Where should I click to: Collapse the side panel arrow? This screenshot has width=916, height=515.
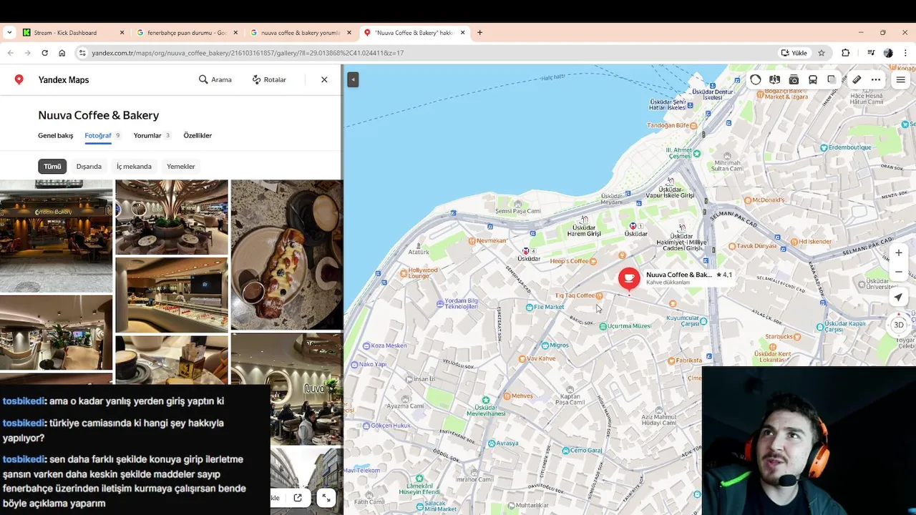353,79
